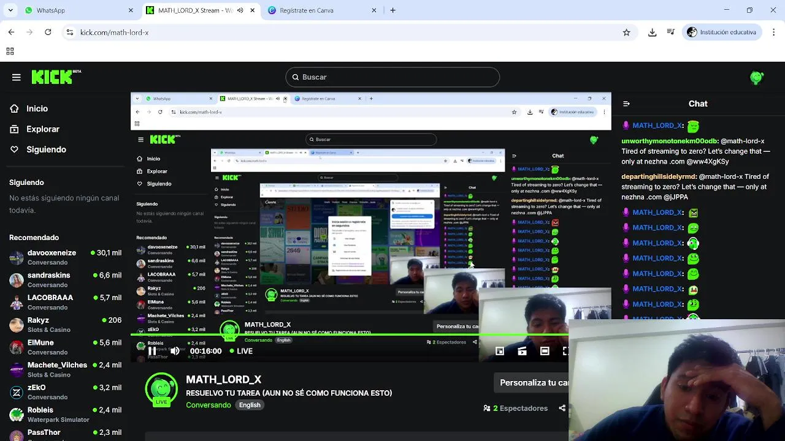Open Machete_Vilches channel avatar
785x441 pixels.
17,370
